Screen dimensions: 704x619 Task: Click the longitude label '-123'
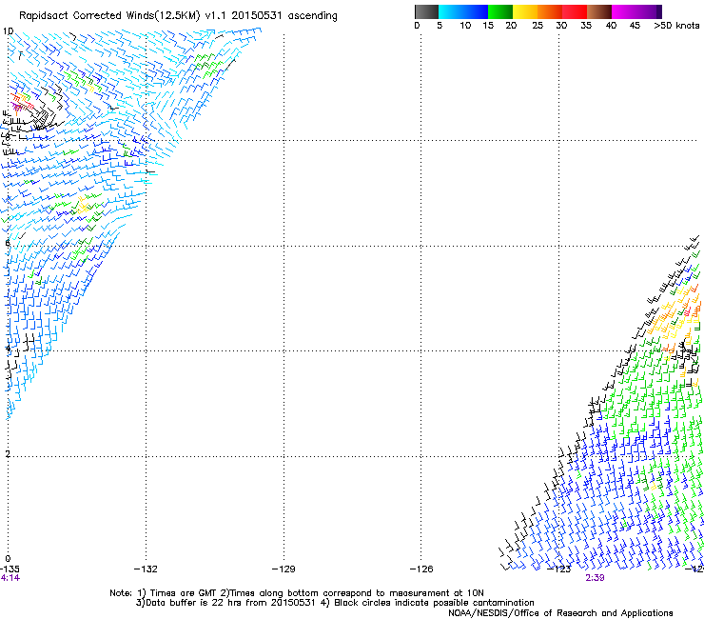point(559,569)
